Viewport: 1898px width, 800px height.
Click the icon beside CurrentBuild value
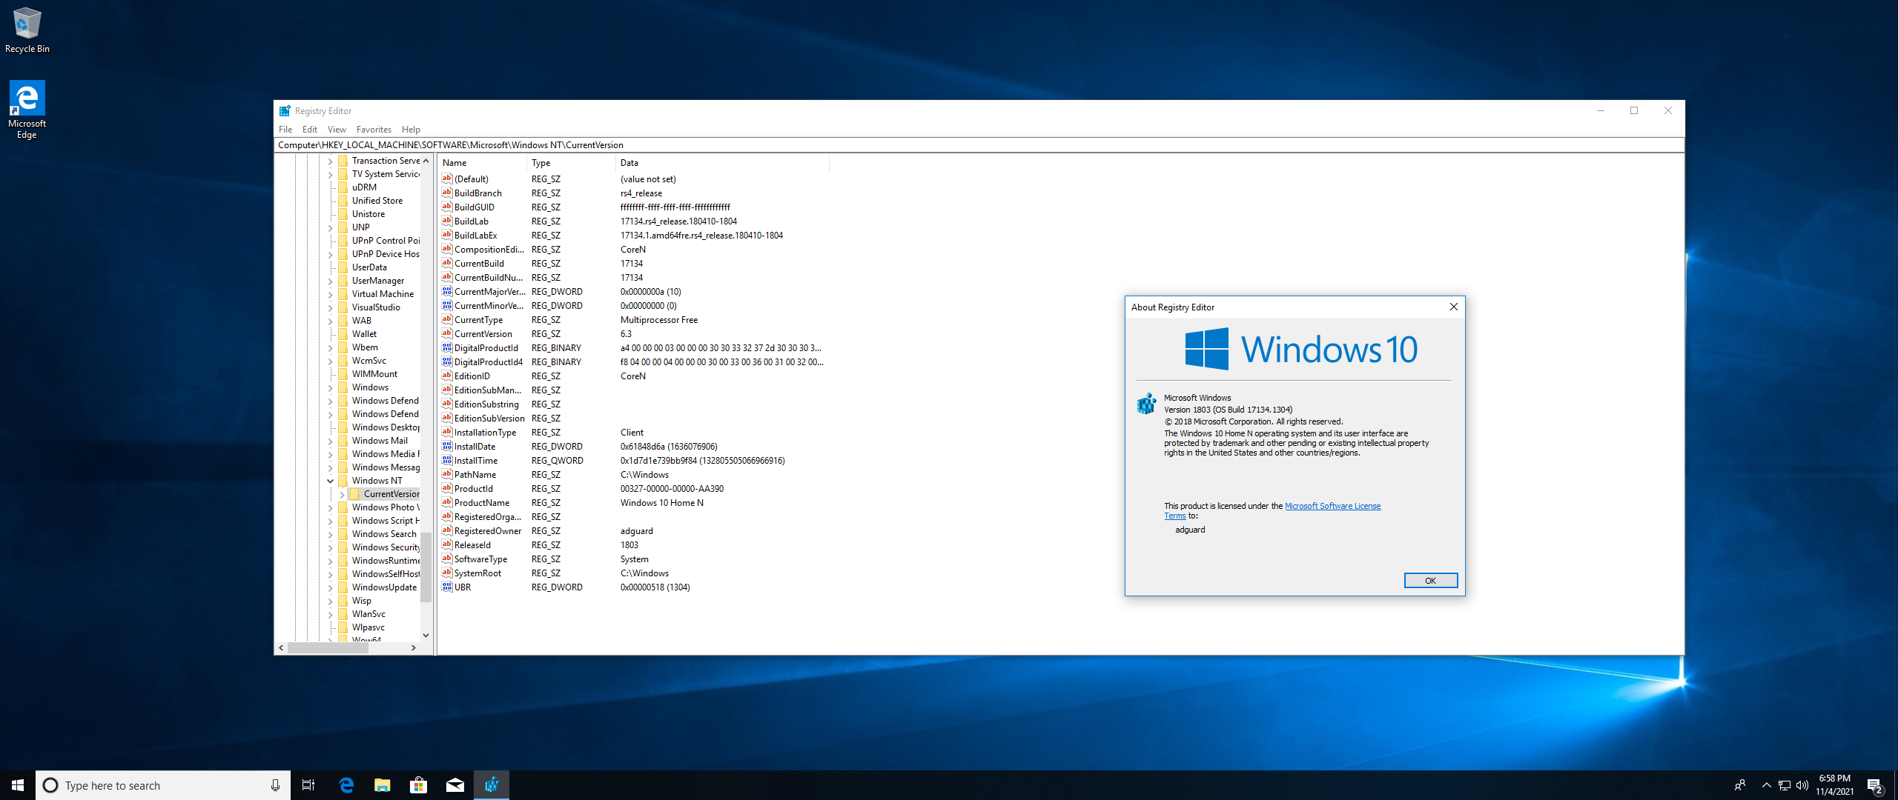[446, 263]
